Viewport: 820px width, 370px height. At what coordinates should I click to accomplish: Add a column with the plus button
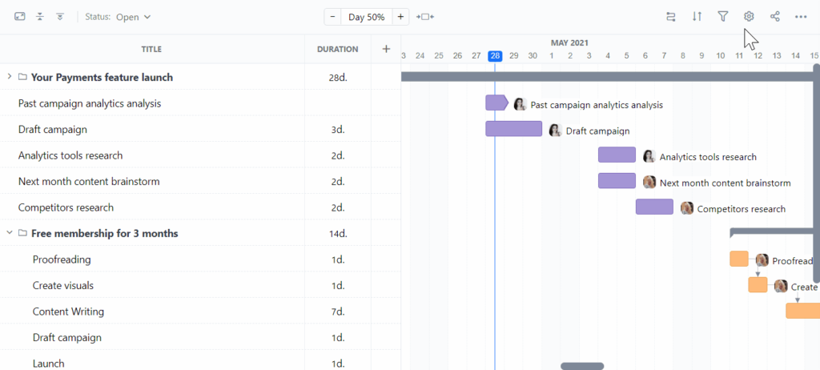pos(386,49)
